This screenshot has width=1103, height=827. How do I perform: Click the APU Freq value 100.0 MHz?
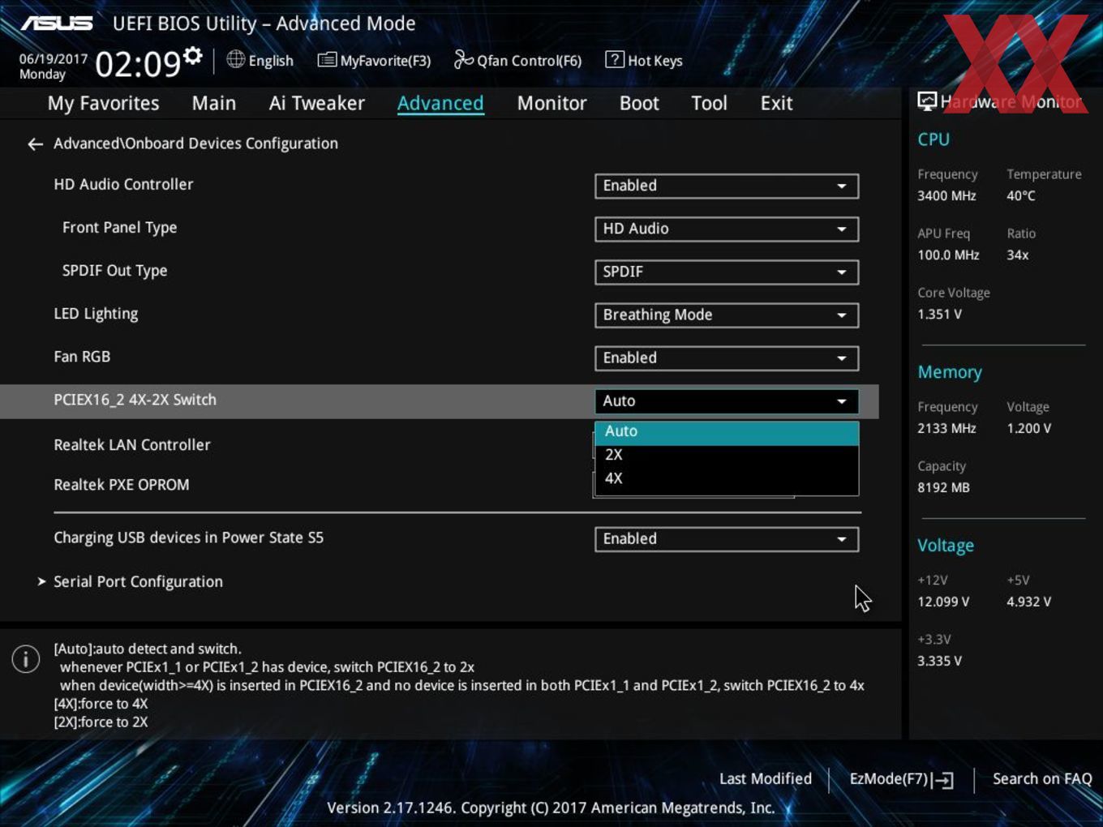coord(948,255)
